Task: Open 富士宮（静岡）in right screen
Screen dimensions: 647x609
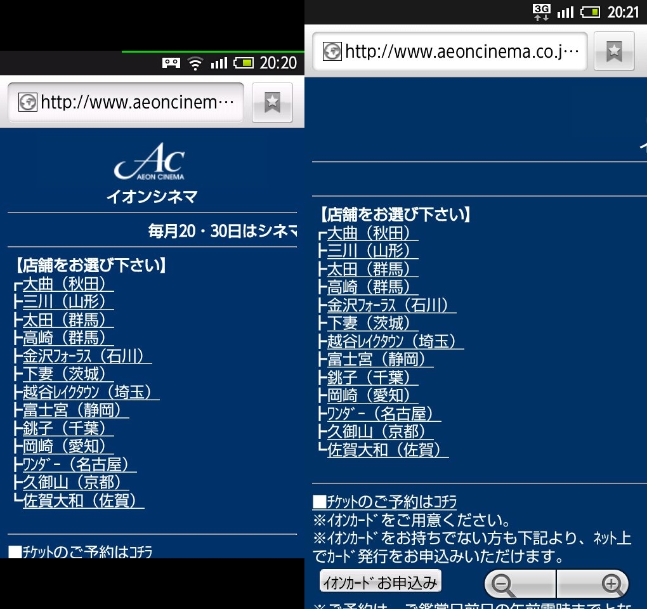Action: pyautogui.click(x=380, y=360)
